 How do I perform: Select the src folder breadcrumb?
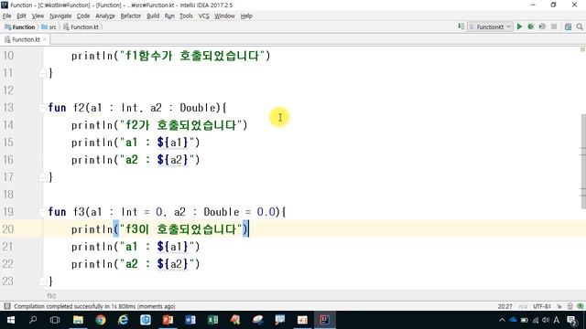(x=49, y=27)
